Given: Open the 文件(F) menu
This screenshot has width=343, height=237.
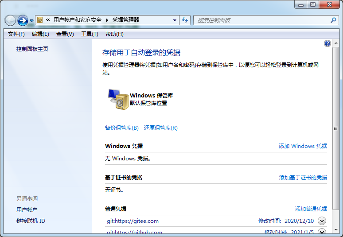Looking at the screenshot, I should point(16,34).
